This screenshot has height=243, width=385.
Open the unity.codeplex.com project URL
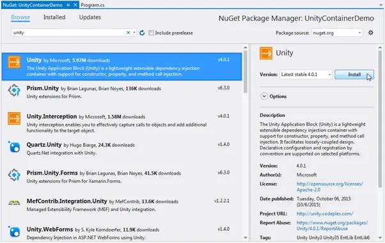point(325,214)
